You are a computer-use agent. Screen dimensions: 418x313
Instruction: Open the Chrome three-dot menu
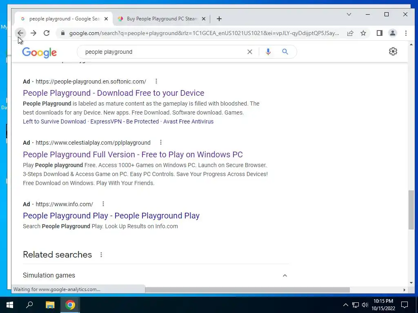click(406, 33)
